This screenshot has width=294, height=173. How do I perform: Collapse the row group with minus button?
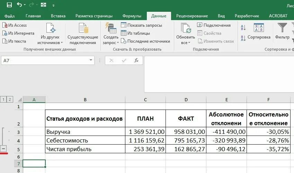pos(3,149)
